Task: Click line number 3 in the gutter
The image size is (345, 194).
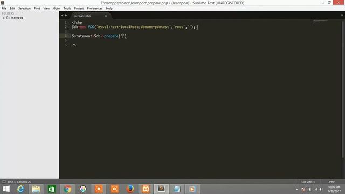Action: (66, 31)
